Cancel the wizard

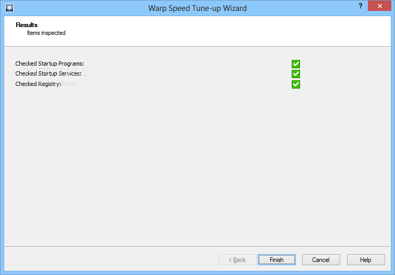coord(321,260)
